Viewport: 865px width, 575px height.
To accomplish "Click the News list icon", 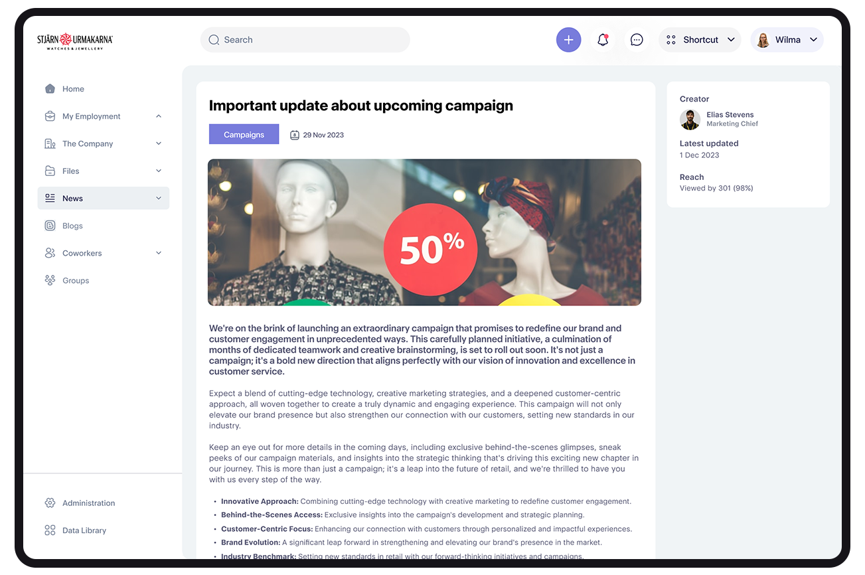I will tap(50, 198).
